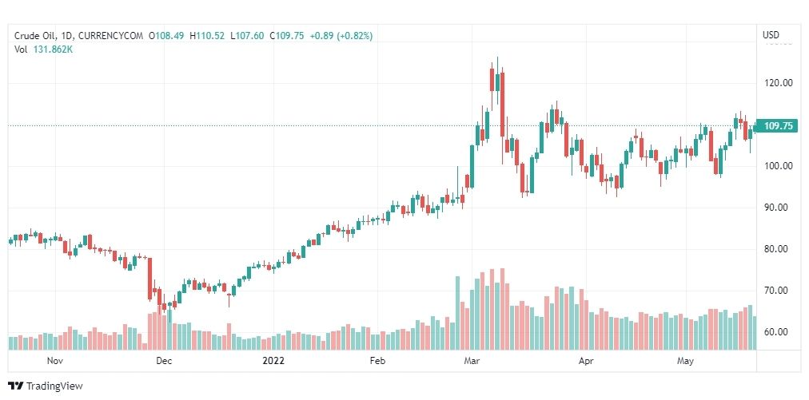
Task: Select the CURRENCYCOM exchange label
Action: click(110, 36)
